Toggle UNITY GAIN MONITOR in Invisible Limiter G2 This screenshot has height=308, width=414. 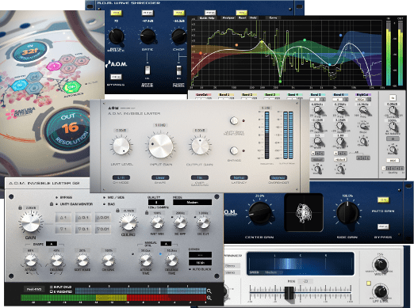click(x=75, y=204)
